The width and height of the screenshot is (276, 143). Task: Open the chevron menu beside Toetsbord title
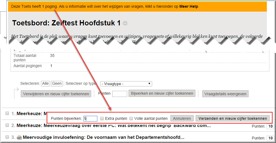pyautogui.click(x=125, y=23)
